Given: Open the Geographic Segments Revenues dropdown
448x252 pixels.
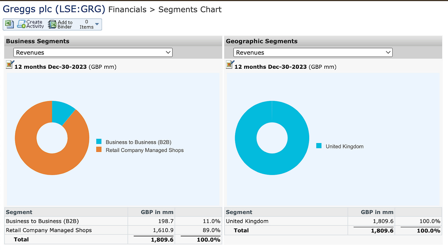Looking at the screenshot, I should coord(313,52).
